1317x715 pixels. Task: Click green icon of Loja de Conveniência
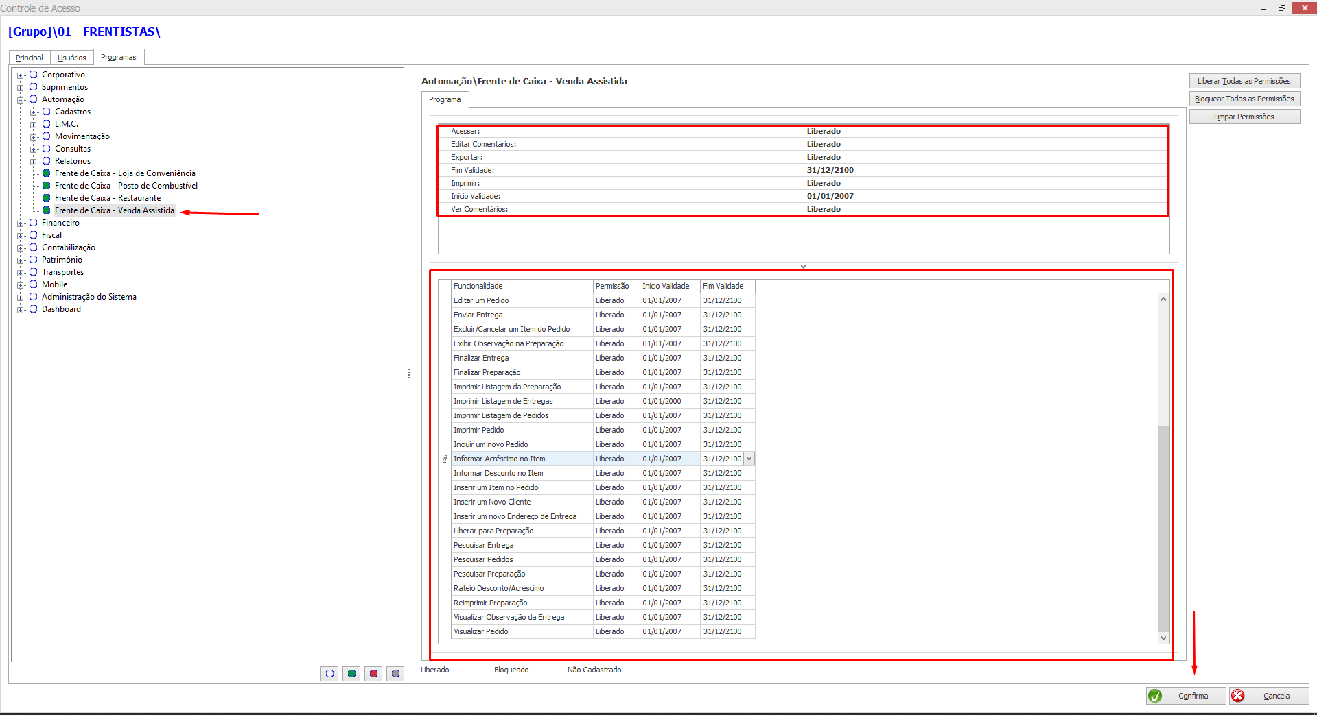click(47, 173)
